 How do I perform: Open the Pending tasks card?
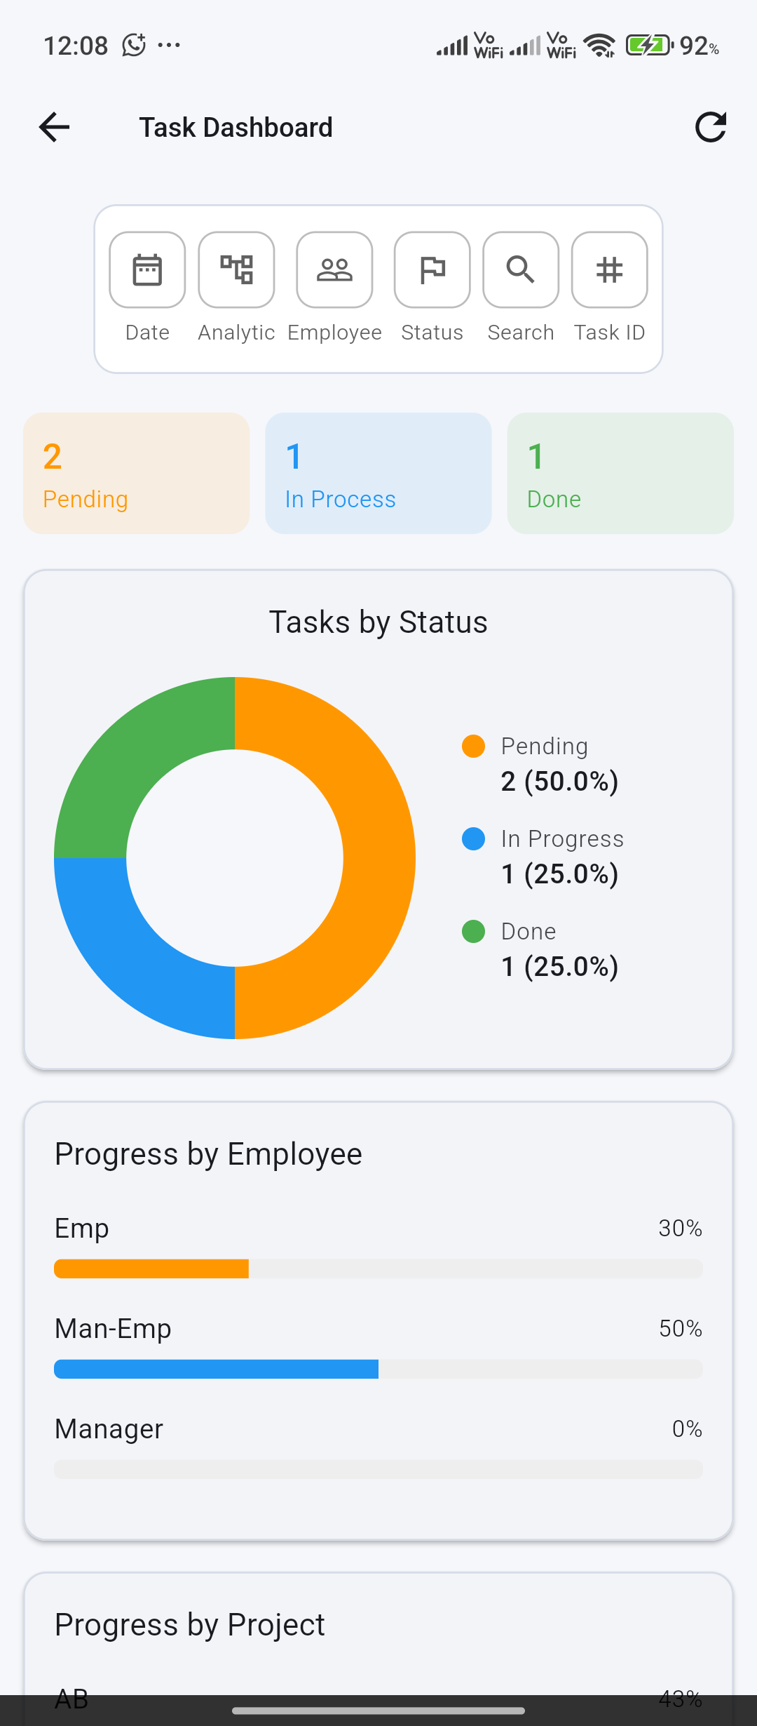tap(137, 474)
